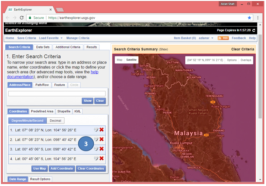Image resolution: width=266 pixels, height=186 pixels.
Task: Switch to Path/Row tab
Action: click(x=42, y=85)
